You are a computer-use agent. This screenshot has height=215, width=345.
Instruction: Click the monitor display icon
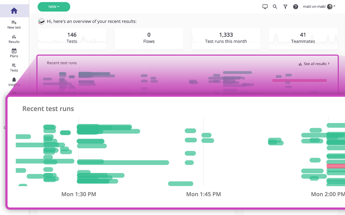[265, 6]
